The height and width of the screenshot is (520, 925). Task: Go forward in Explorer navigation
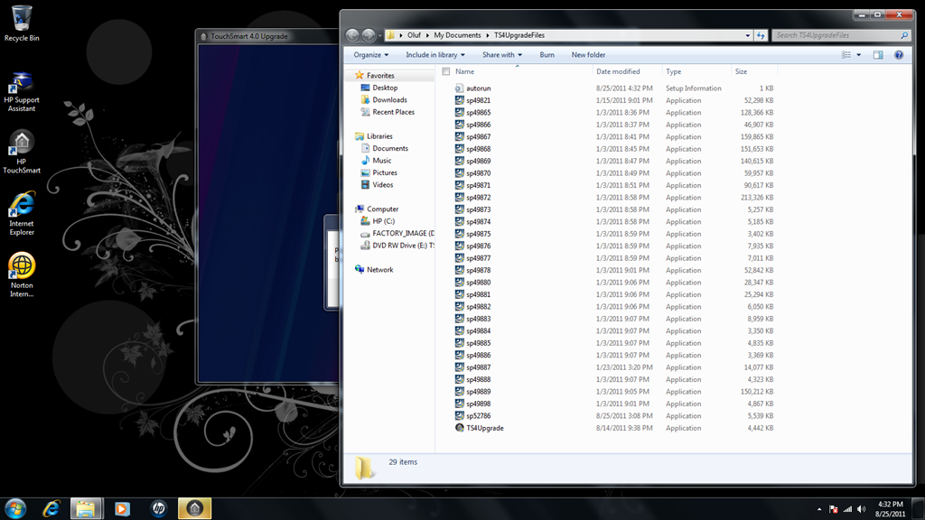369,35
